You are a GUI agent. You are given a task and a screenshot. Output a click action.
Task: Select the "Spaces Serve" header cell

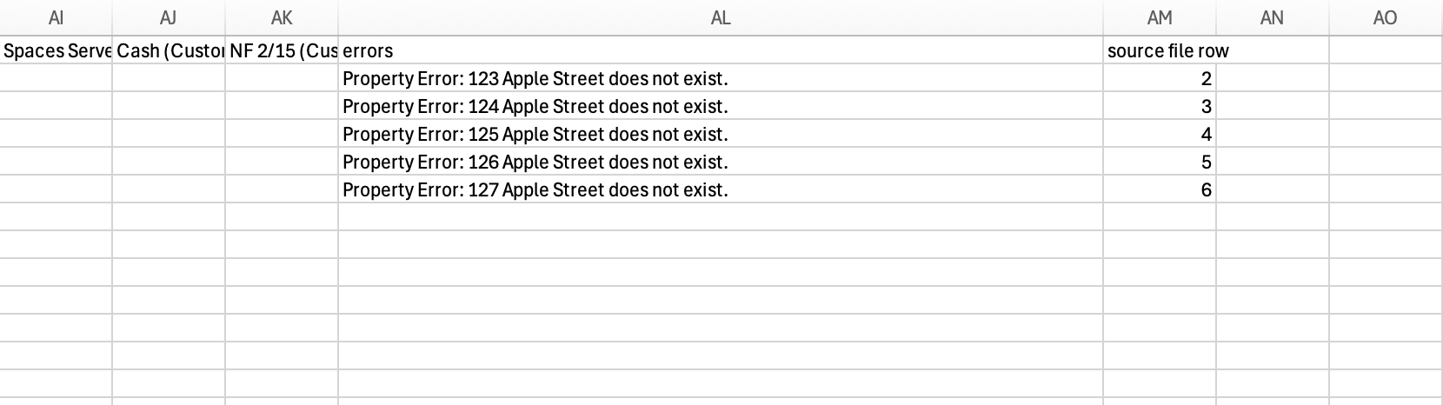(x=57, y=50)
